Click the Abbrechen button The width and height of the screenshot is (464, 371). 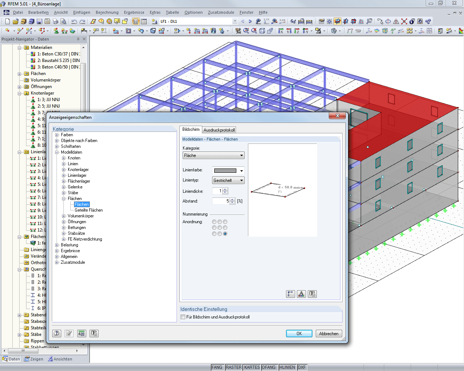click(329, 334)
